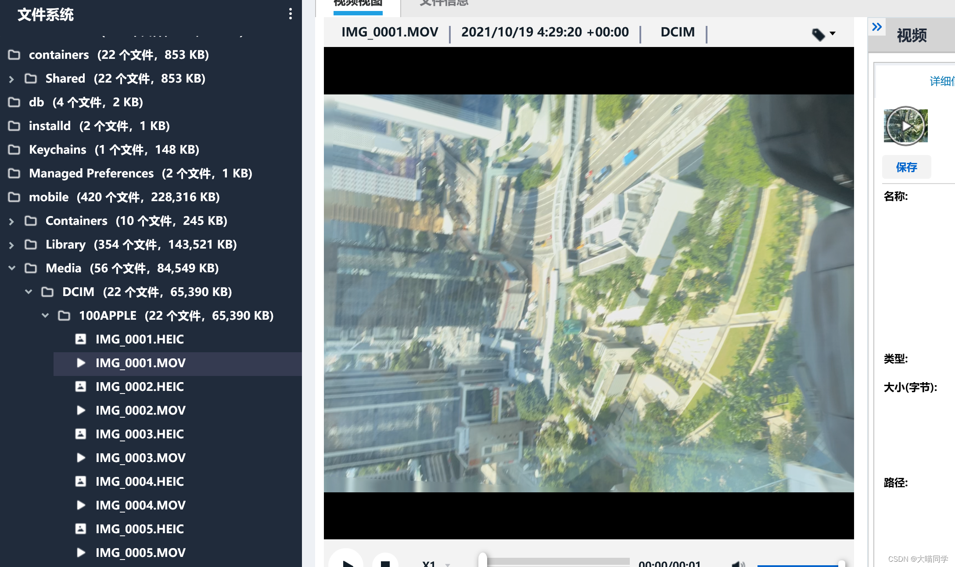
Task: Collapse the Media folder
Action: click(x=11, y=268)
